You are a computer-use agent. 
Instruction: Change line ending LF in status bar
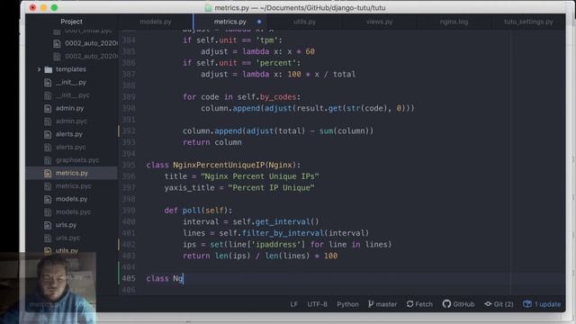coord(294,304)
